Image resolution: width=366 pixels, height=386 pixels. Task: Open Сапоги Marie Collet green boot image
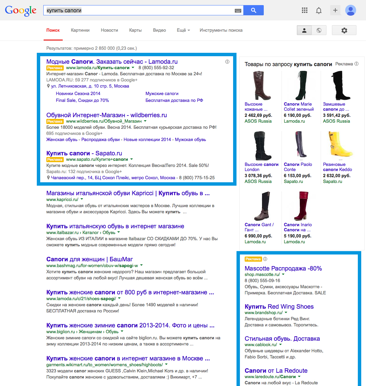point(302,85)
